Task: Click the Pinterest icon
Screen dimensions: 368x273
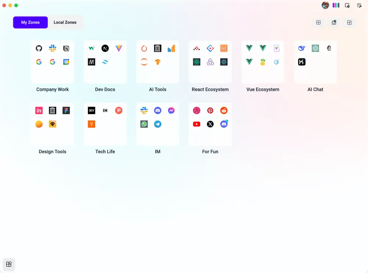Action: pos(210,111)
